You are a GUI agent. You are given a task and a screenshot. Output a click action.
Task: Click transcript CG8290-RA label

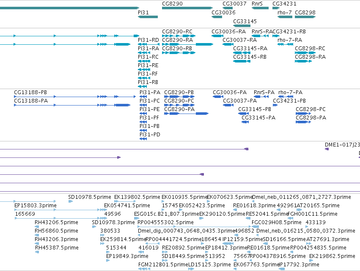[177, 40]
